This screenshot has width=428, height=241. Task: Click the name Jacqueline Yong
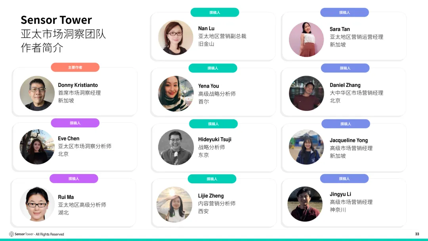349,140
